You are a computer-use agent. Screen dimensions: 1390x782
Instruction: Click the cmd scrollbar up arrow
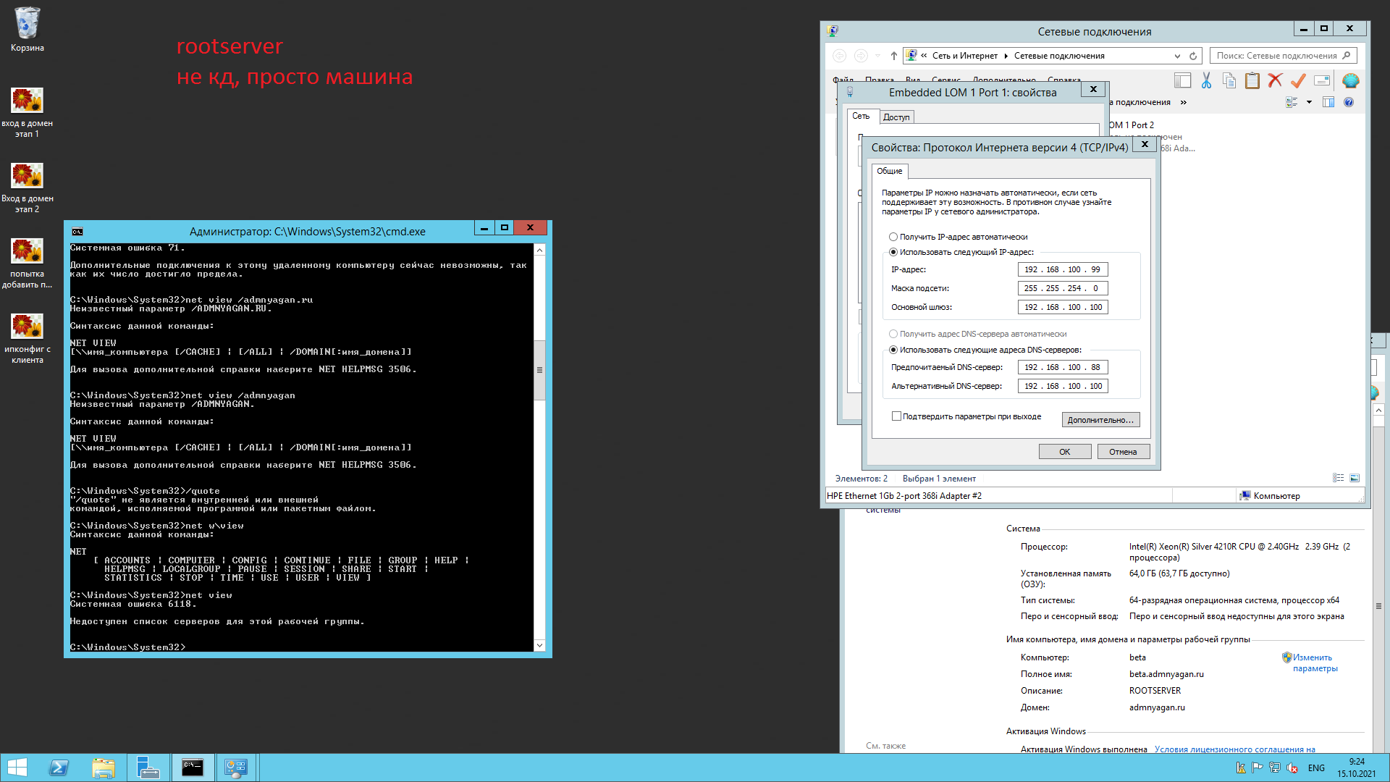click(539, 250)
